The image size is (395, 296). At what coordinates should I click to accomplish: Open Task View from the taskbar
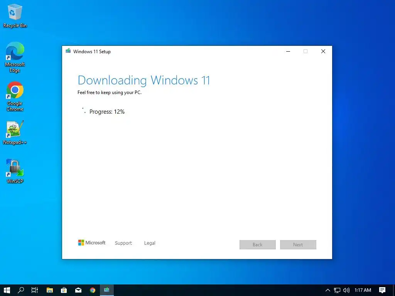tap(34, 290)
